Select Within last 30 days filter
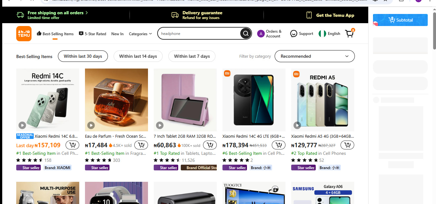Screen dimensions: 436x204 [x=83, y=56]
